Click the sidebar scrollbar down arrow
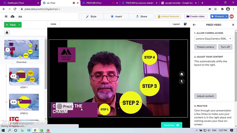The image size is (237, 133). coord(46,119)
